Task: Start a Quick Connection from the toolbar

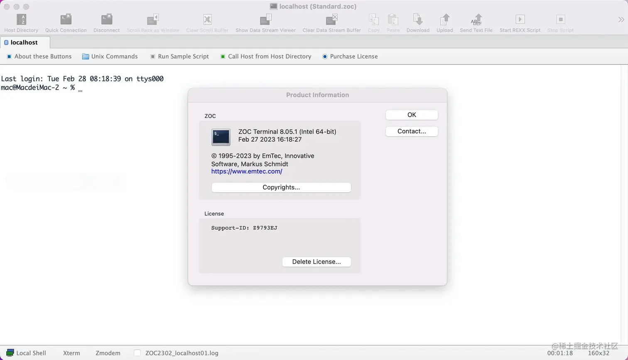Action: pos(66,20)
